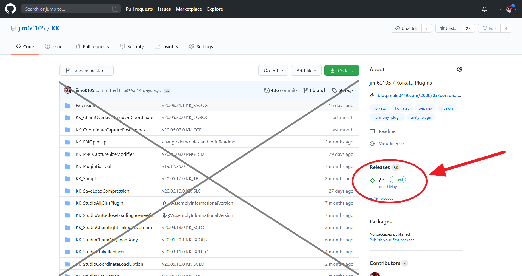Click the GitHub Octocat logo
Image resolution: width=522 pixels, height=276 pixels.
coord(10,9)
